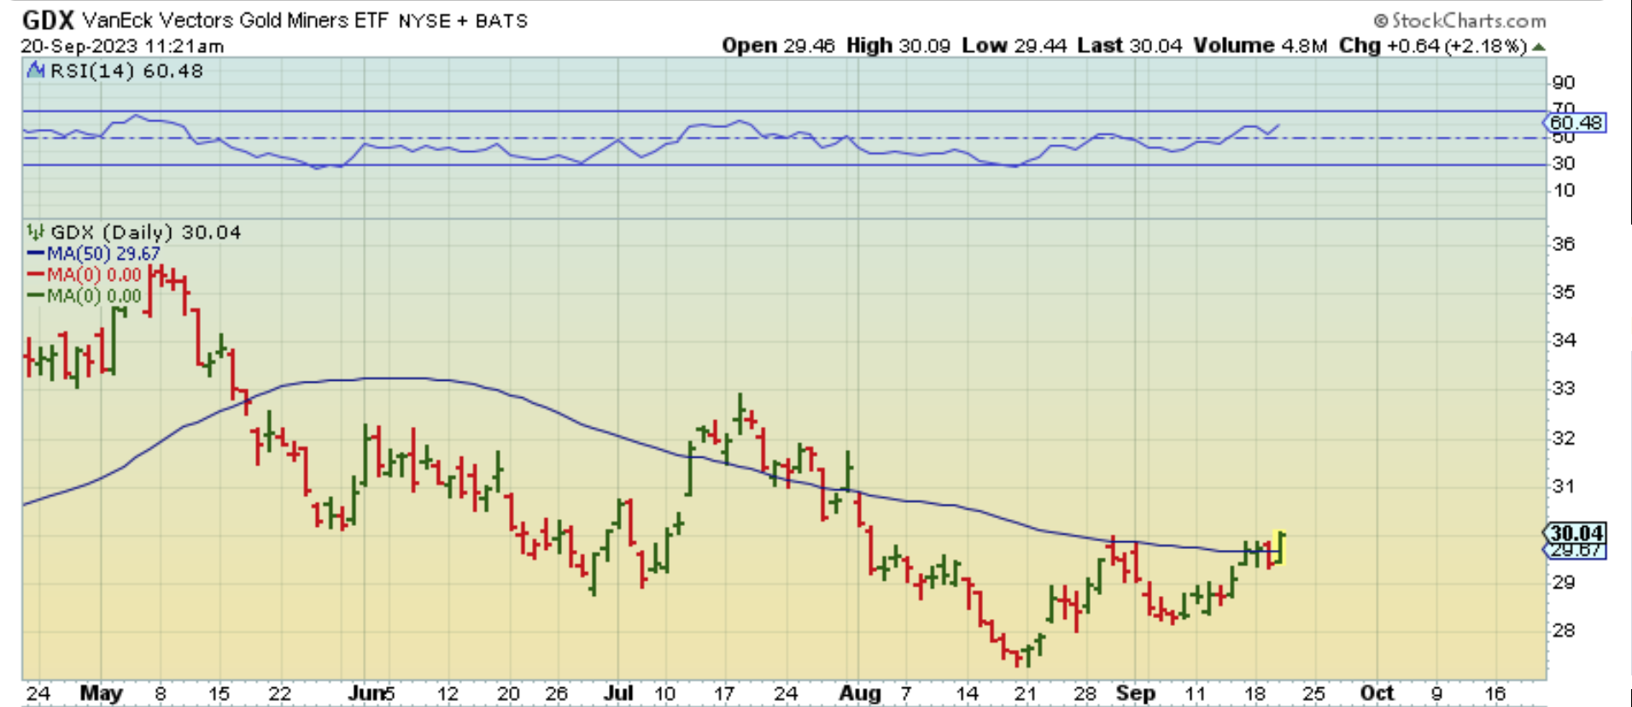This screenshot has width=1632, height=707.
Task: Click the 26 date label on the date axis
Action: pos(556,694)
